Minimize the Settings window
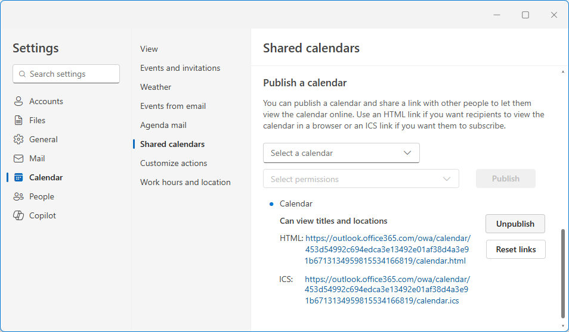569x332 pixels. (x=497, y=15)
